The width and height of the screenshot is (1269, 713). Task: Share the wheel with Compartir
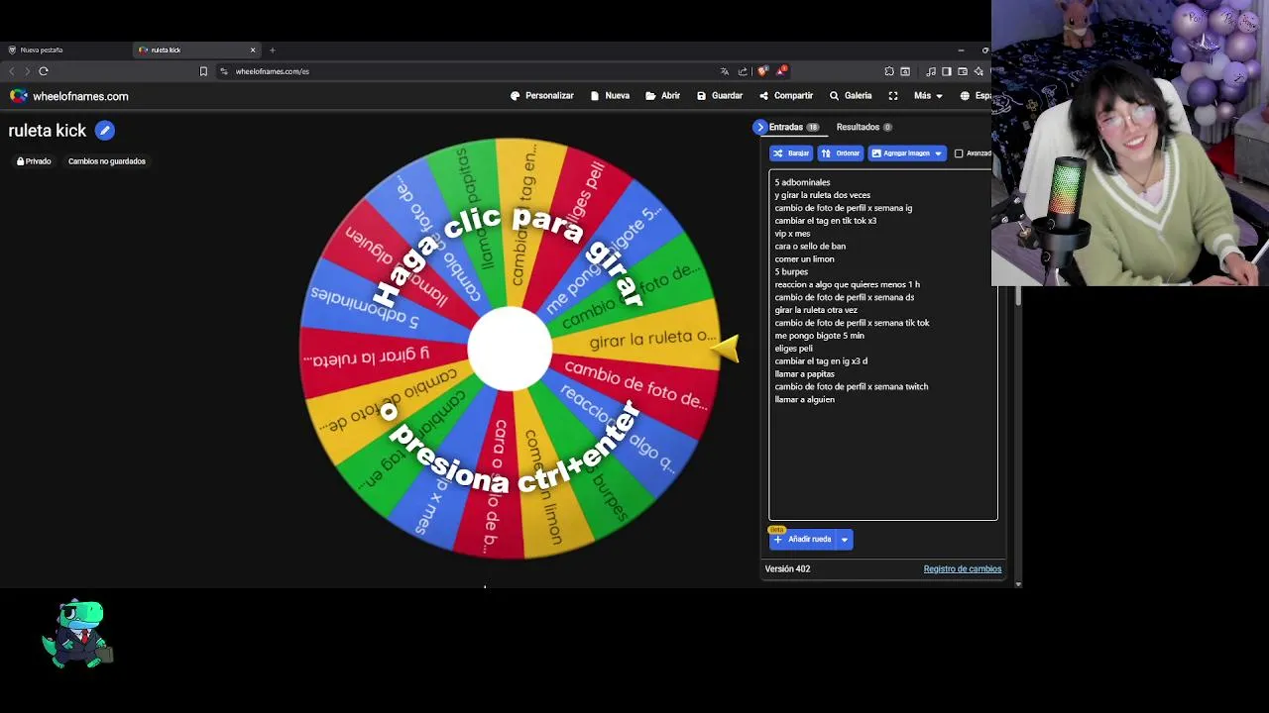pyautogui.click(x=786, y=96)
